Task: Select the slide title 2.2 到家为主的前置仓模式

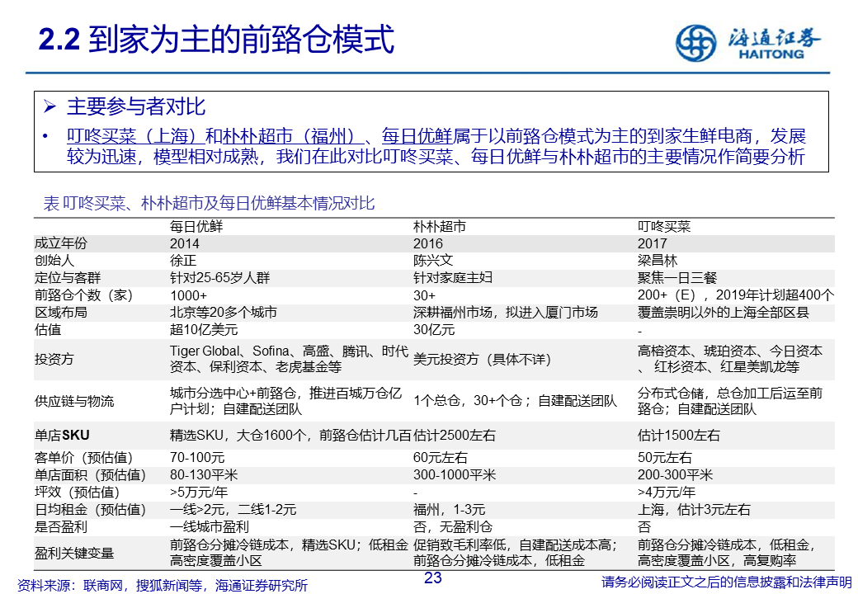Action: tap(217, 40)
